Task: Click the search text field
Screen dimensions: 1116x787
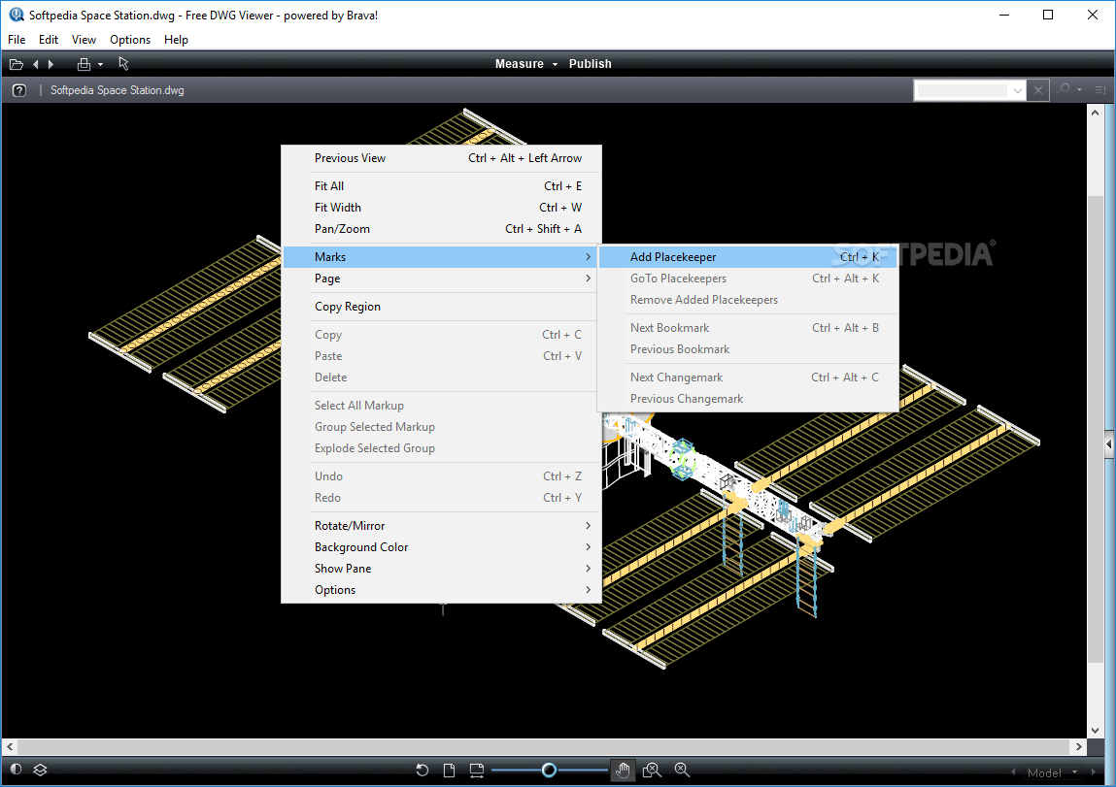Action: [962, 90]
